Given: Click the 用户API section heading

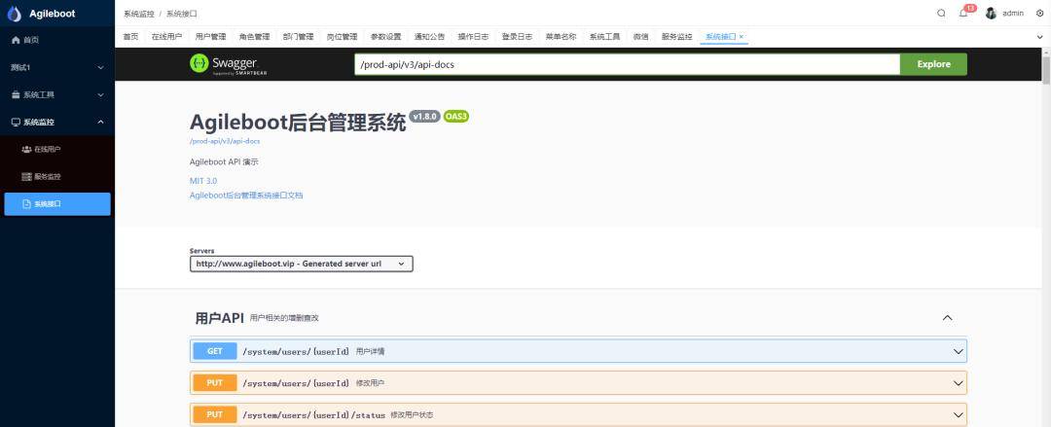Looking at the screenshot, I should point(219,318).
